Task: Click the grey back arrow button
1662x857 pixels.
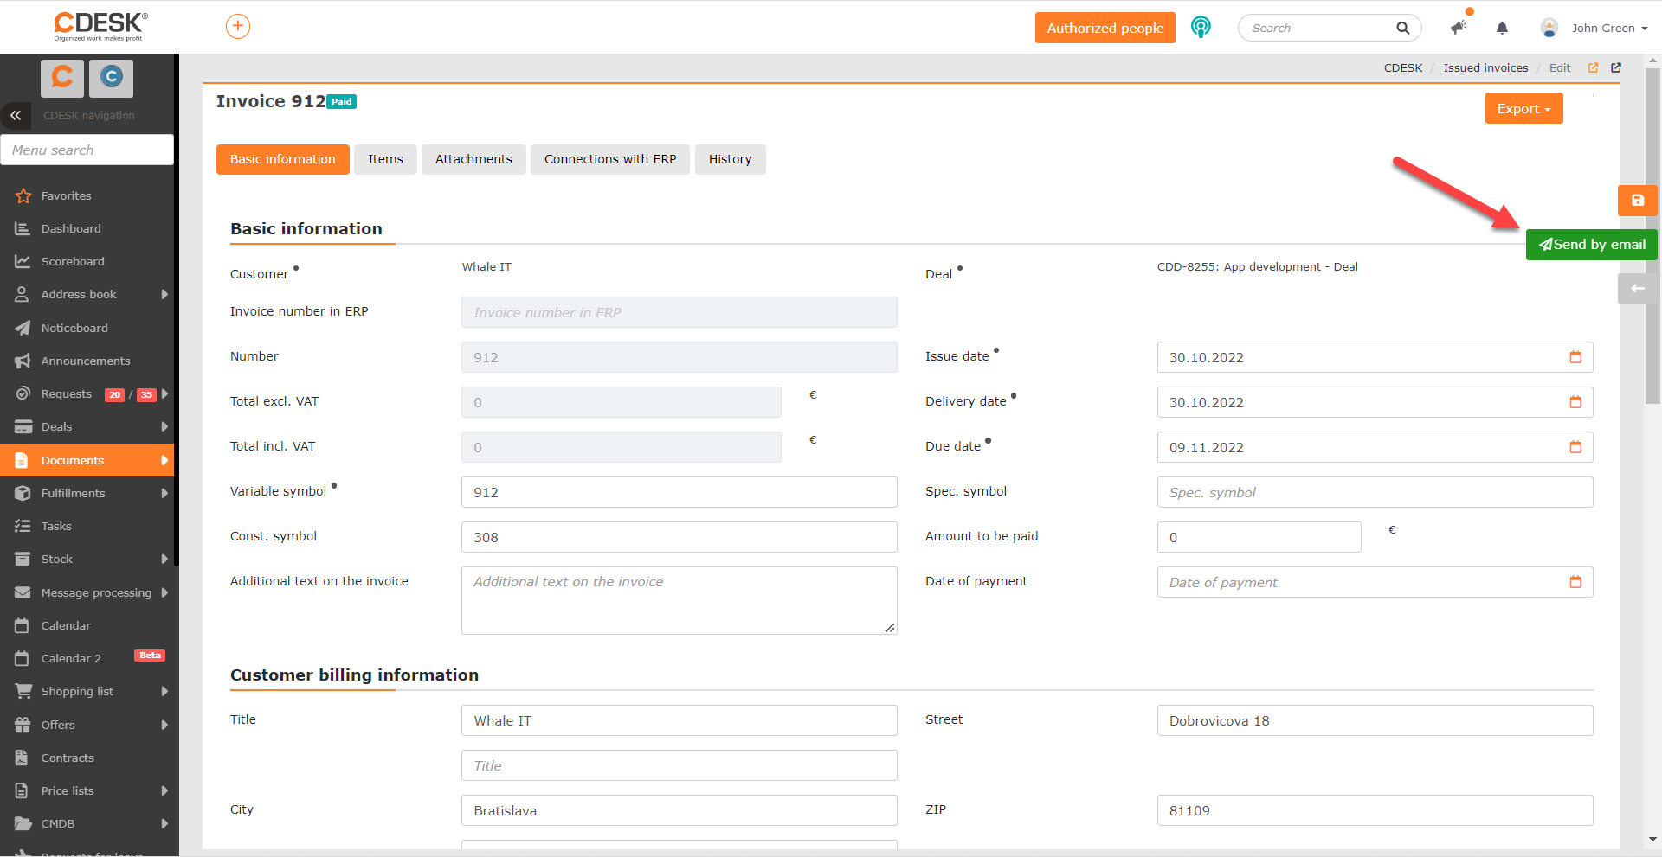Action: (1638, 289)
